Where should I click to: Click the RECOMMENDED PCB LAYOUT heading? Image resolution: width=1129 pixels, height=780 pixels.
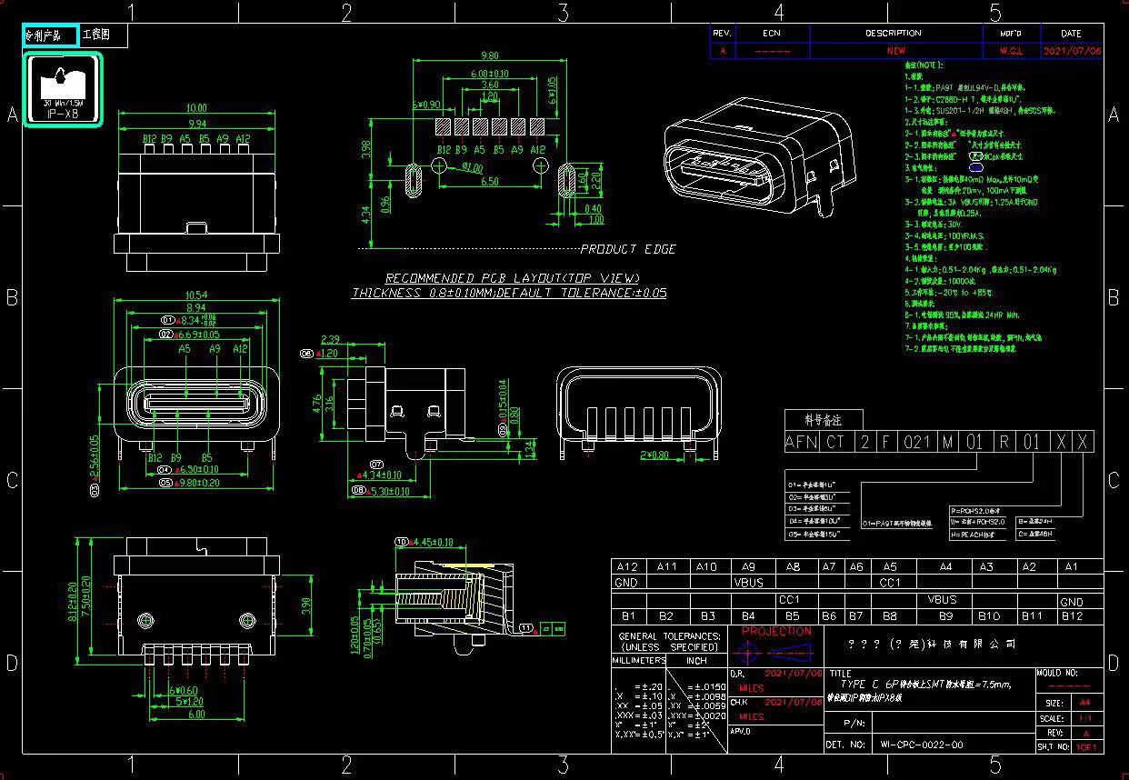point(512,278)
